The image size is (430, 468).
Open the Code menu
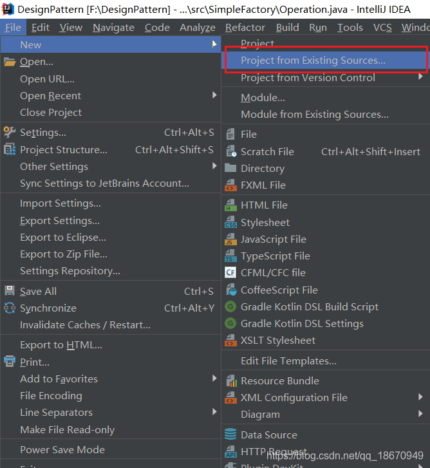(x=157, y=28)
